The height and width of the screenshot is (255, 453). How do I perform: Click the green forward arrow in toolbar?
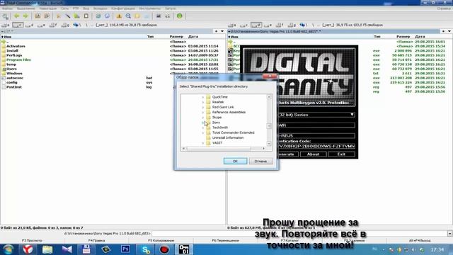pyautogui.click(x=25, y=16)
